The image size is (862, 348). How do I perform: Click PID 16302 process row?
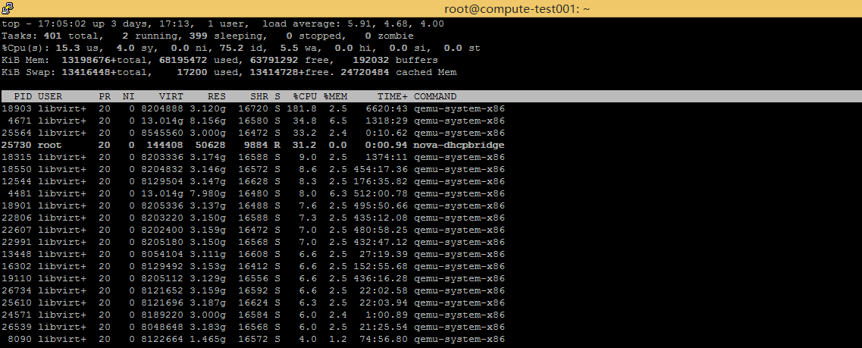253,266
